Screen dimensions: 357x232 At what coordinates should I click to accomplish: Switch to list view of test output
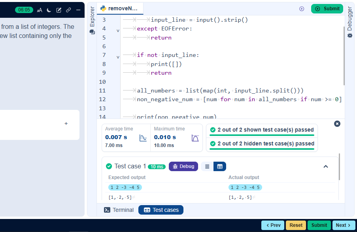coord(207,166)
